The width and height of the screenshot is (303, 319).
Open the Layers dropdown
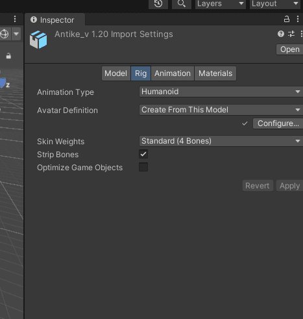click(221, 4)
